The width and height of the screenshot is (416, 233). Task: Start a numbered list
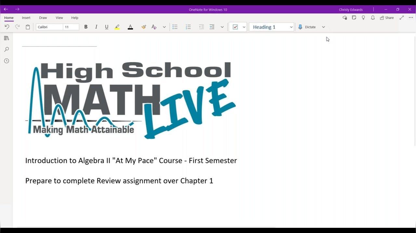click(188, 27)
